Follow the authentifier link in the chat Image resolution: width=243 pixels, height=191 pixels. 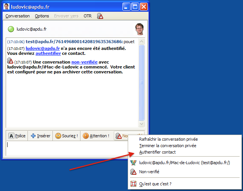48,53
